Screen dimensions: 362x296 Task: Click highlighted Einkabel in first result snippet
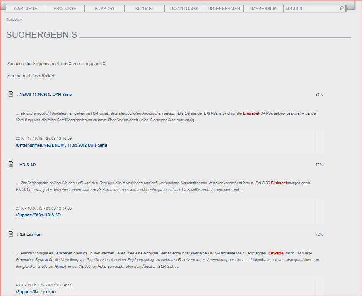pyautogui.click(x=251, y=113)
